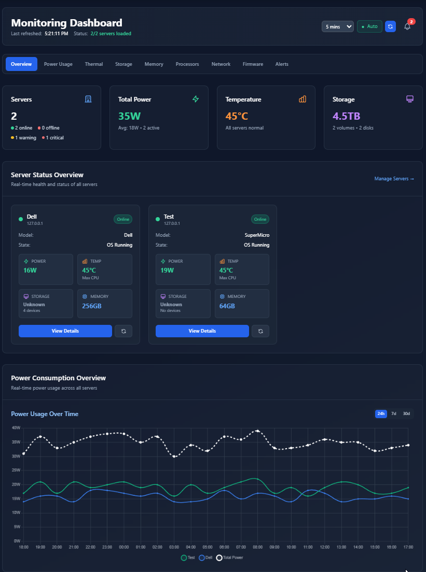Go to the Power Usage tab
Image resolution: width=426 pixels, height=572 pixels.
58,64
